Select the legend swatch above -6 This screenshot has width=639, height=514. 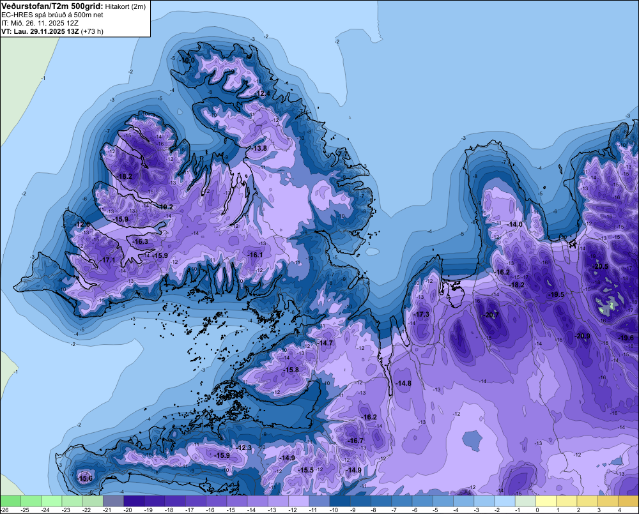pyautogui.click(x=422, y=501)
